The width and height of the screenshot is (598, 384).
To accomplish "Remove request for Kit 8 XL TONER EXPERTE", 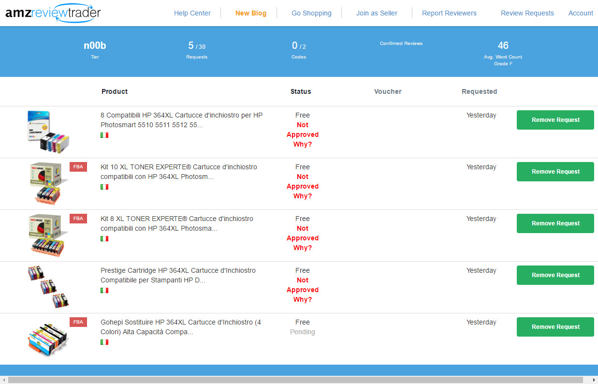I will [555, 223].
